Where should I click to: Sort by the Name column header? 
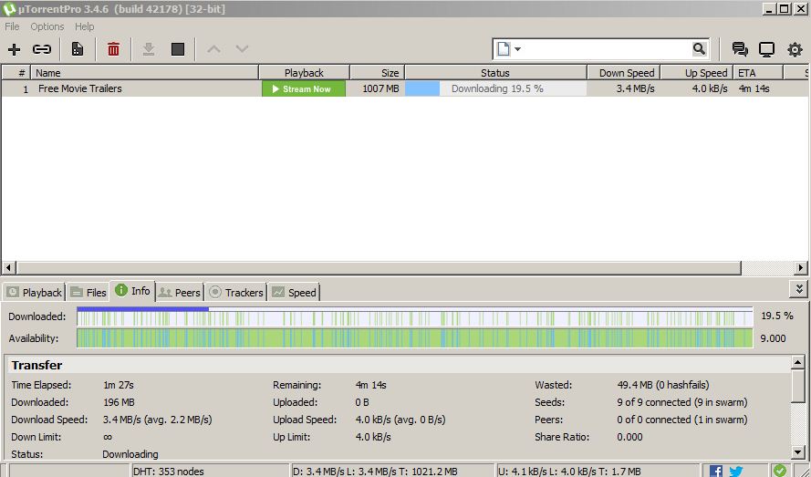point(145,72)
